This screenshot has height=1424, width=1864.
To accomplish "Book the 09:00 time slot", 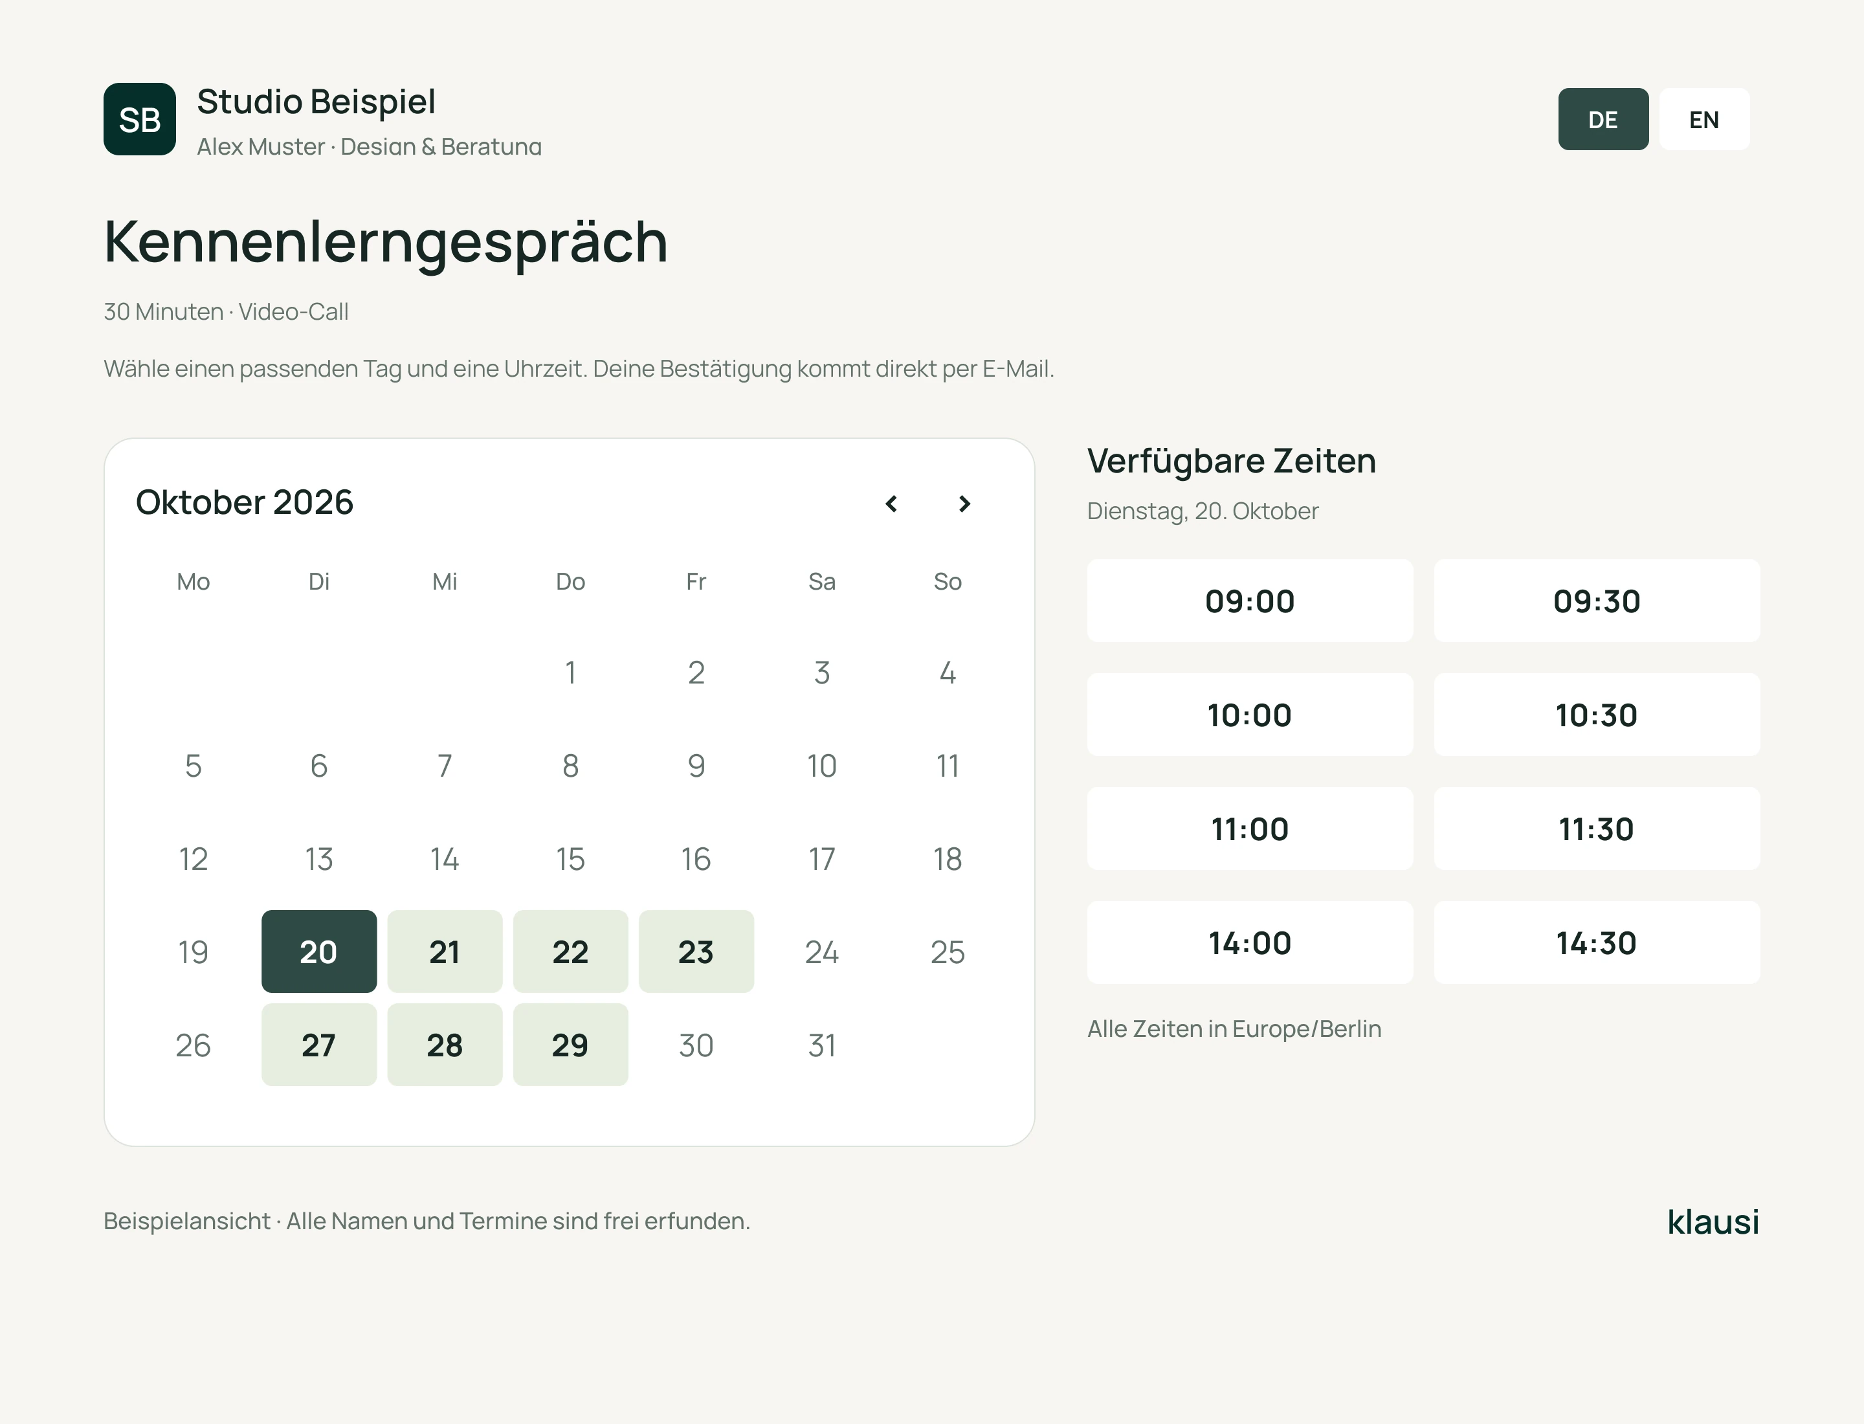I will [1250, 601].
